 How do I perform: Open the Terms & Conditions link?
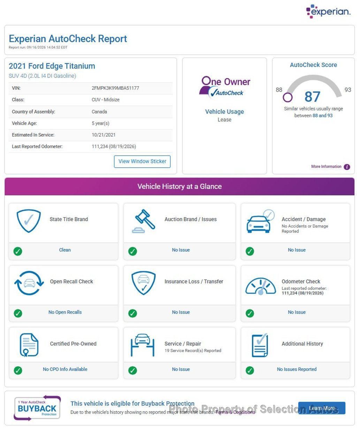(x=235, y=412)
